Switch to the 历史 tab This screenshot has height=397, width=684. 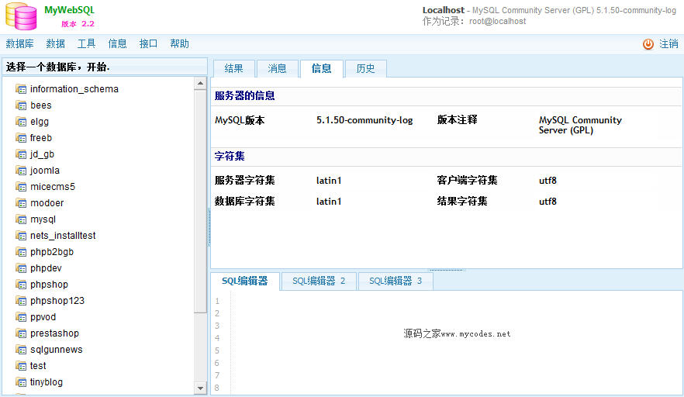365,68
